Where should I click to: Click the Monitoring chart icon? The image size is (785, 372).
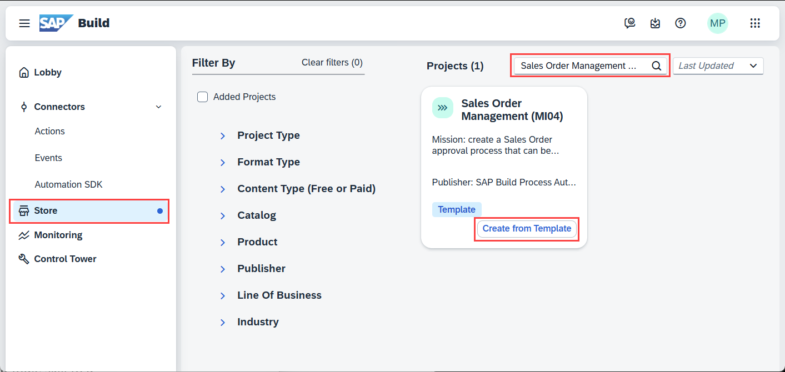24,235
